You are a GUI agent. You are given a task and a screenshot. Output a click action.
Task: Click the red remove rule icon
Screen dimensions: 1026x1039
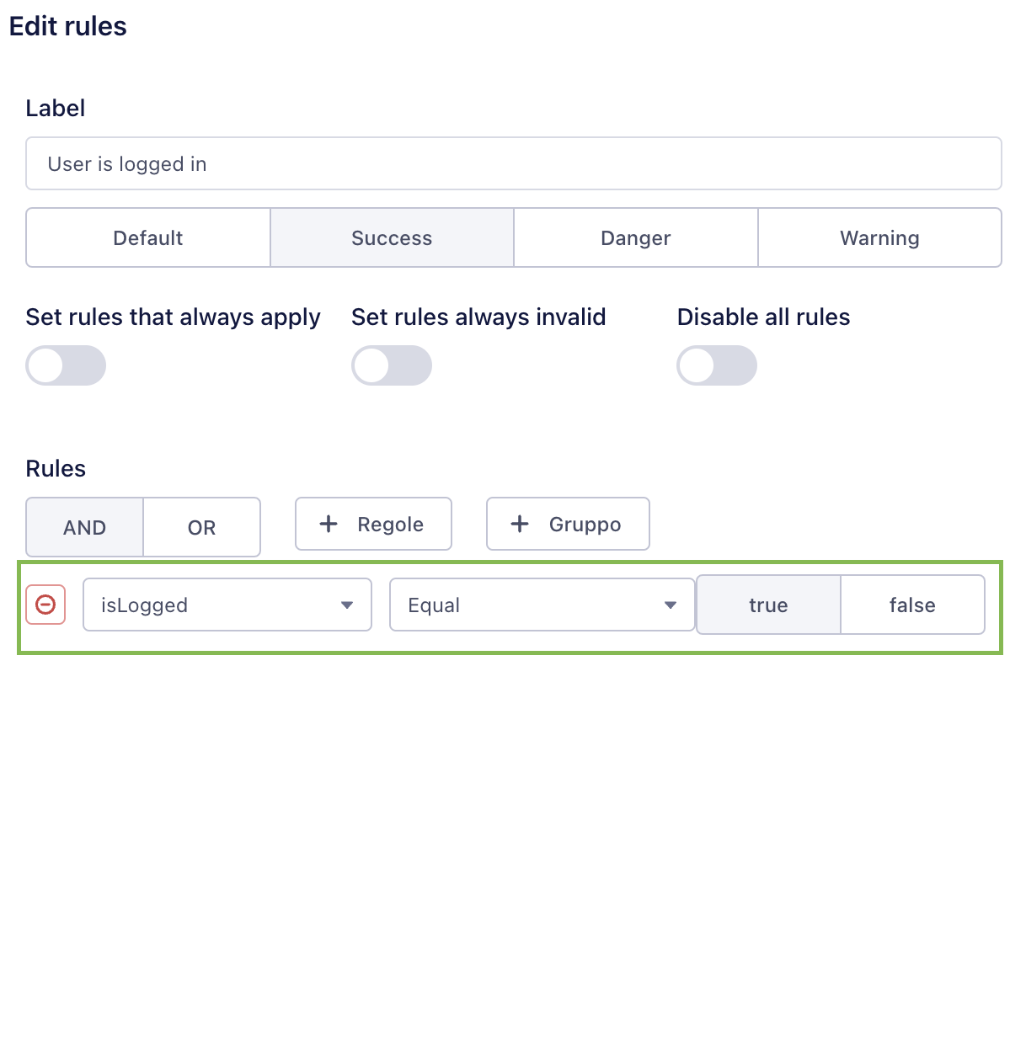click(x=45, y=605)
